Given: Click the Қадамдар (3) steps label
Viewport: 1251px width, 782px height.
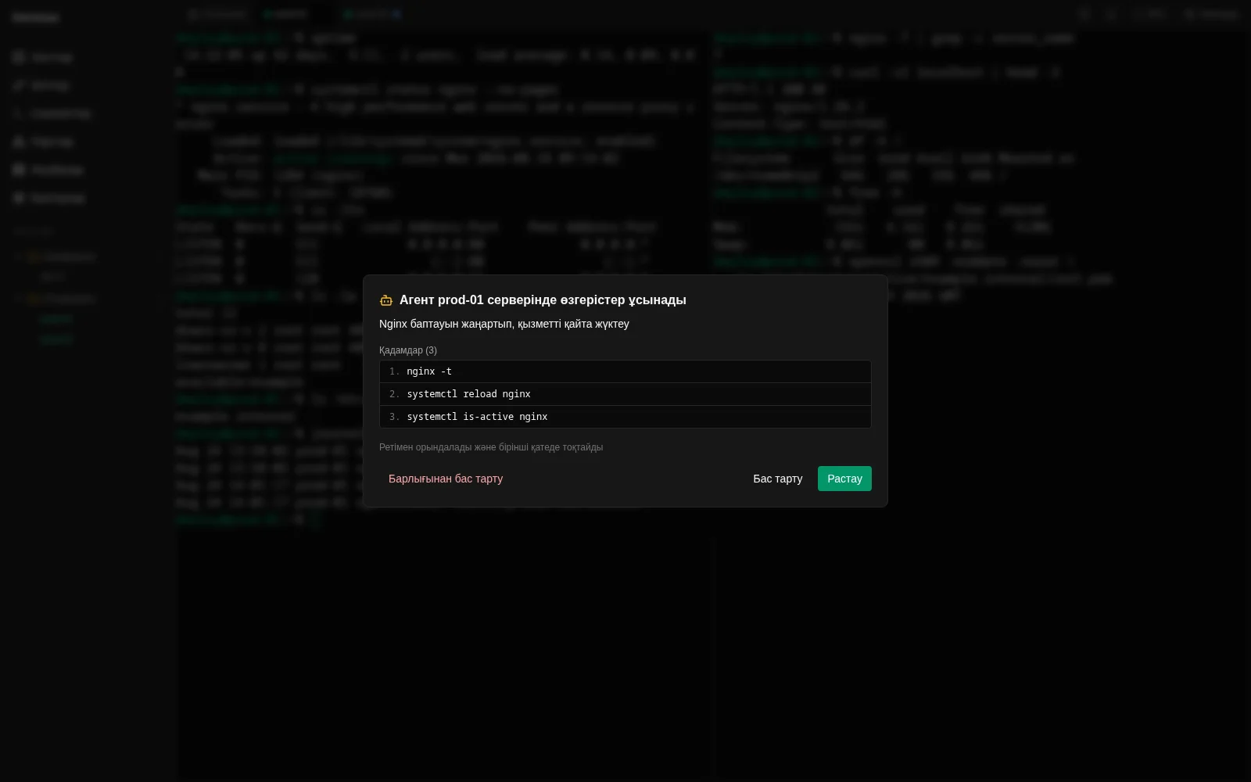Looking at the screenshot, I should pyautogui.click(x=408, y=350).
